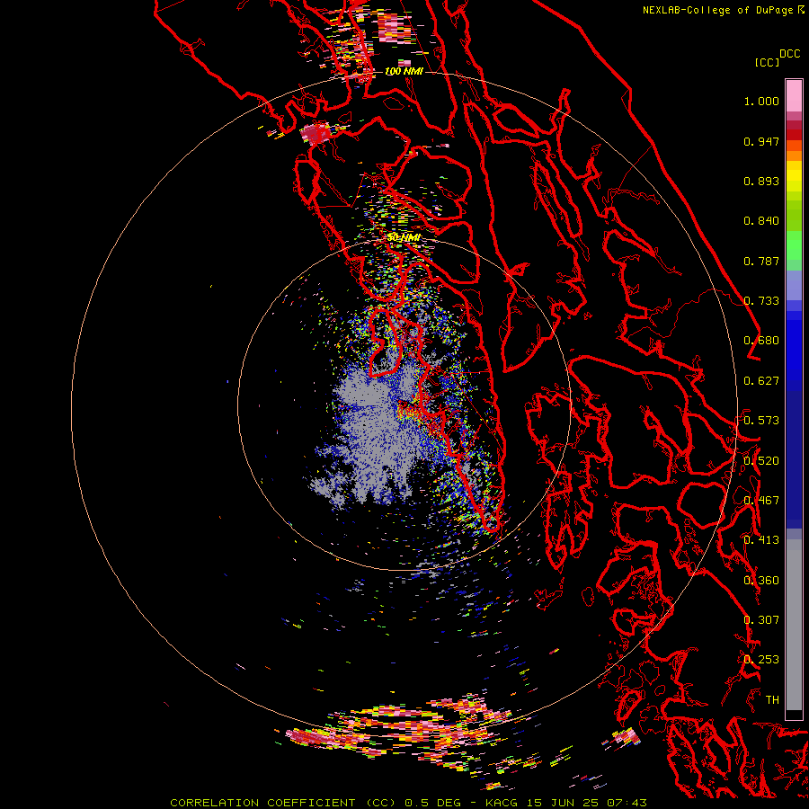
Task: Click the 0.253 value on the color scale
Action: click(761, 660)
